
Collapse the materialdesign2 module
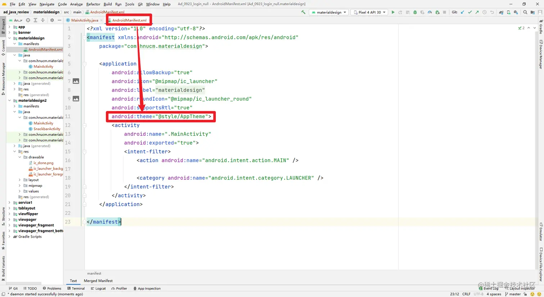tap(10, 100)
